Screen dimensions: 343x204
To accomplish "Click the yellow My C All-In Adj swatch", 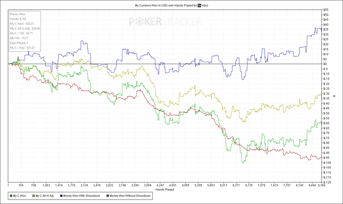I will pos(34,196).
